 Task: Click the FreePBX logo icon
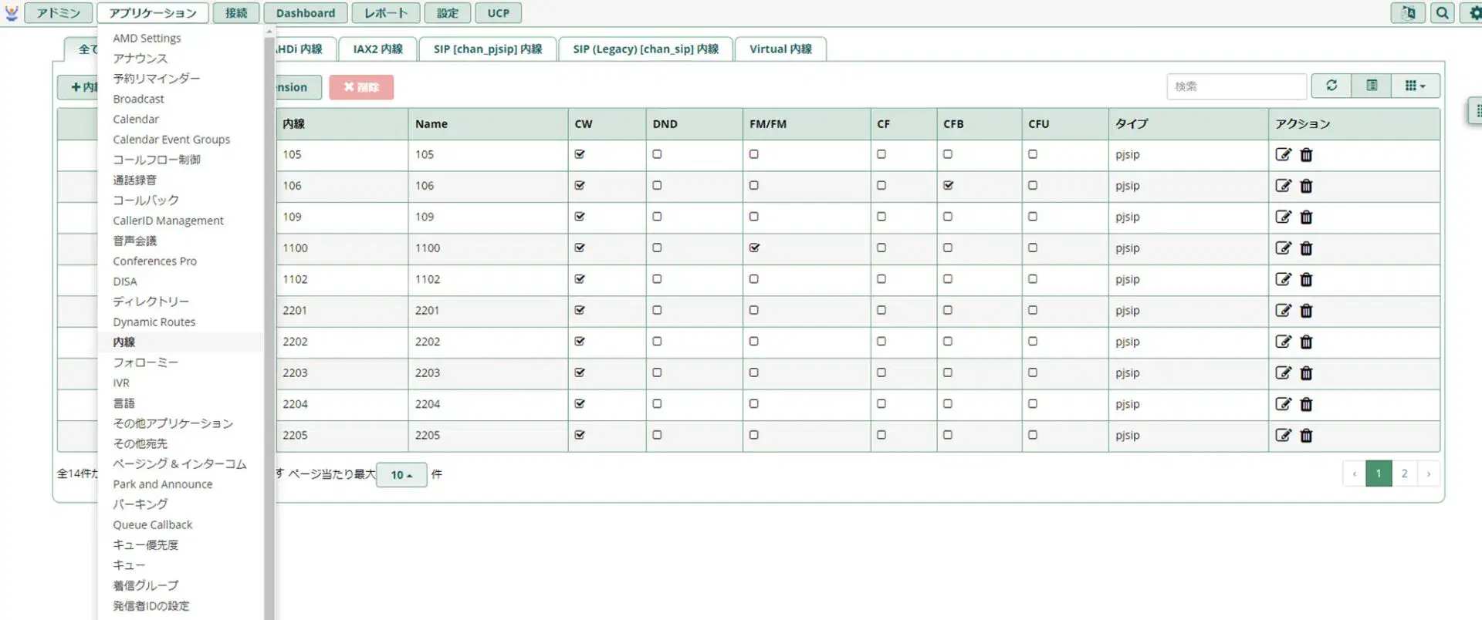pos(12,13)
